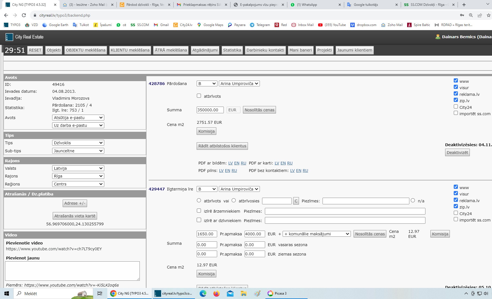Open the Reģions Centrs dropdown

tap(78, 184)
